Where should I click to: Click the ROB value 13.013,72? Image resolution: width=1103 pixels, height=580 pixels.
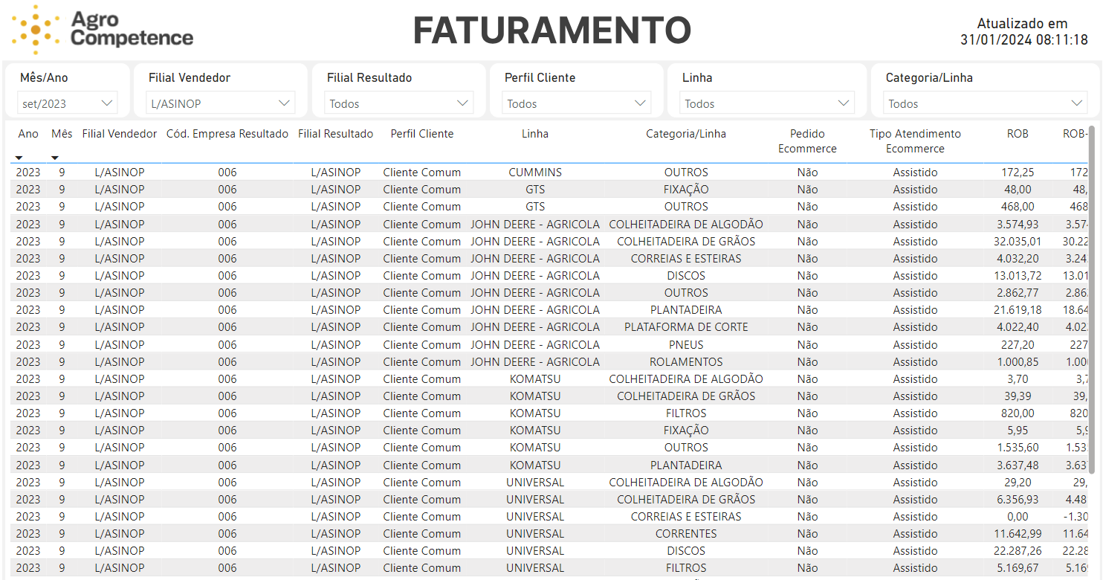1018,276
